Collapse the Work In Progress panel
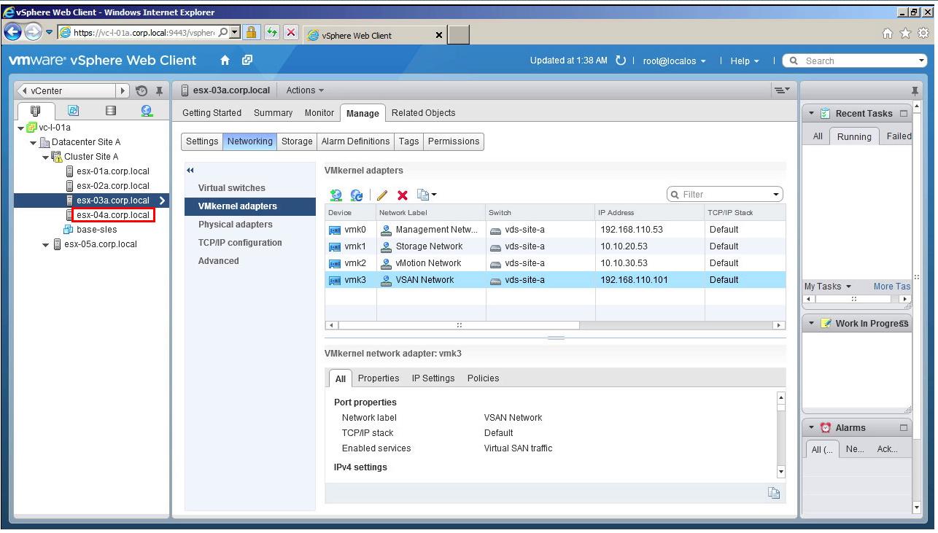The image size is (938, 533). pos(811,324)
